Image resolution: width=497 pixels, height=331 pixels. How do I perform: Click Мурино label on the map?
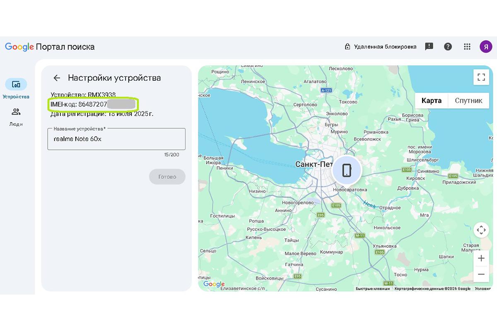pos(340,132)
